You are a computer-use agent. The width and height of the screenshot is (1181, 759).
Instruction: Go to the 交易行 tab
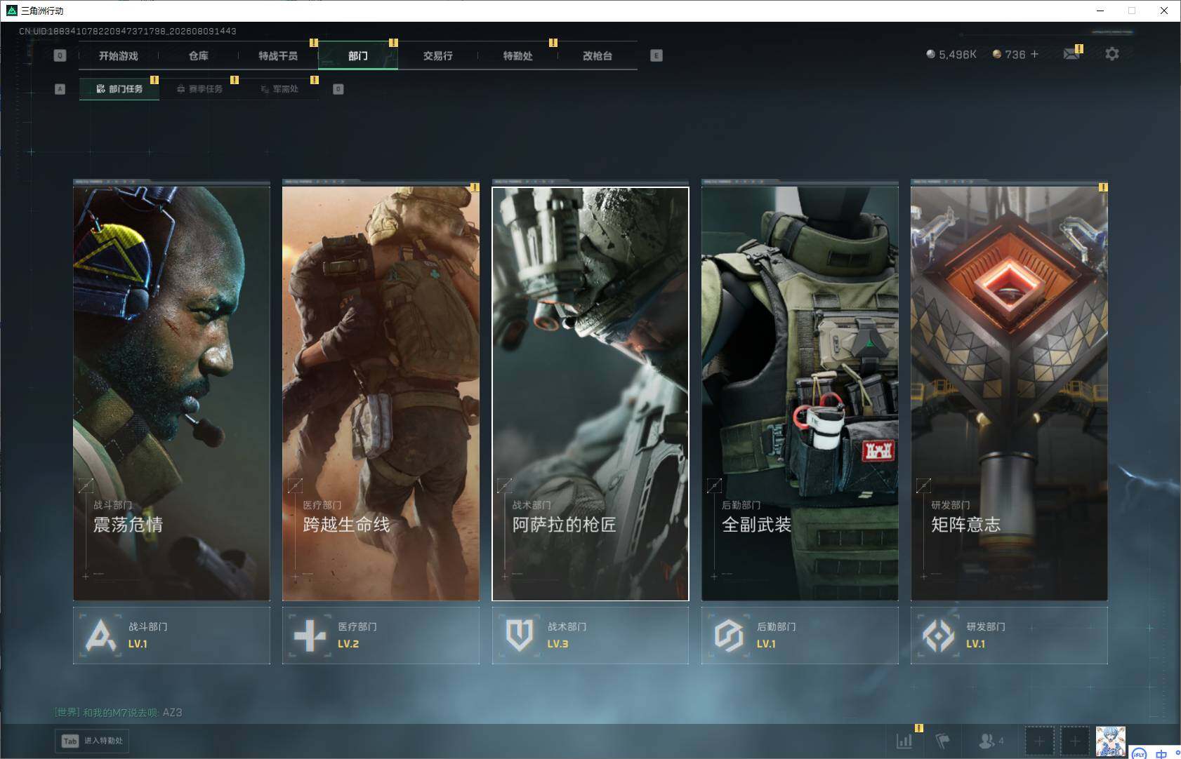click(438, 55)
